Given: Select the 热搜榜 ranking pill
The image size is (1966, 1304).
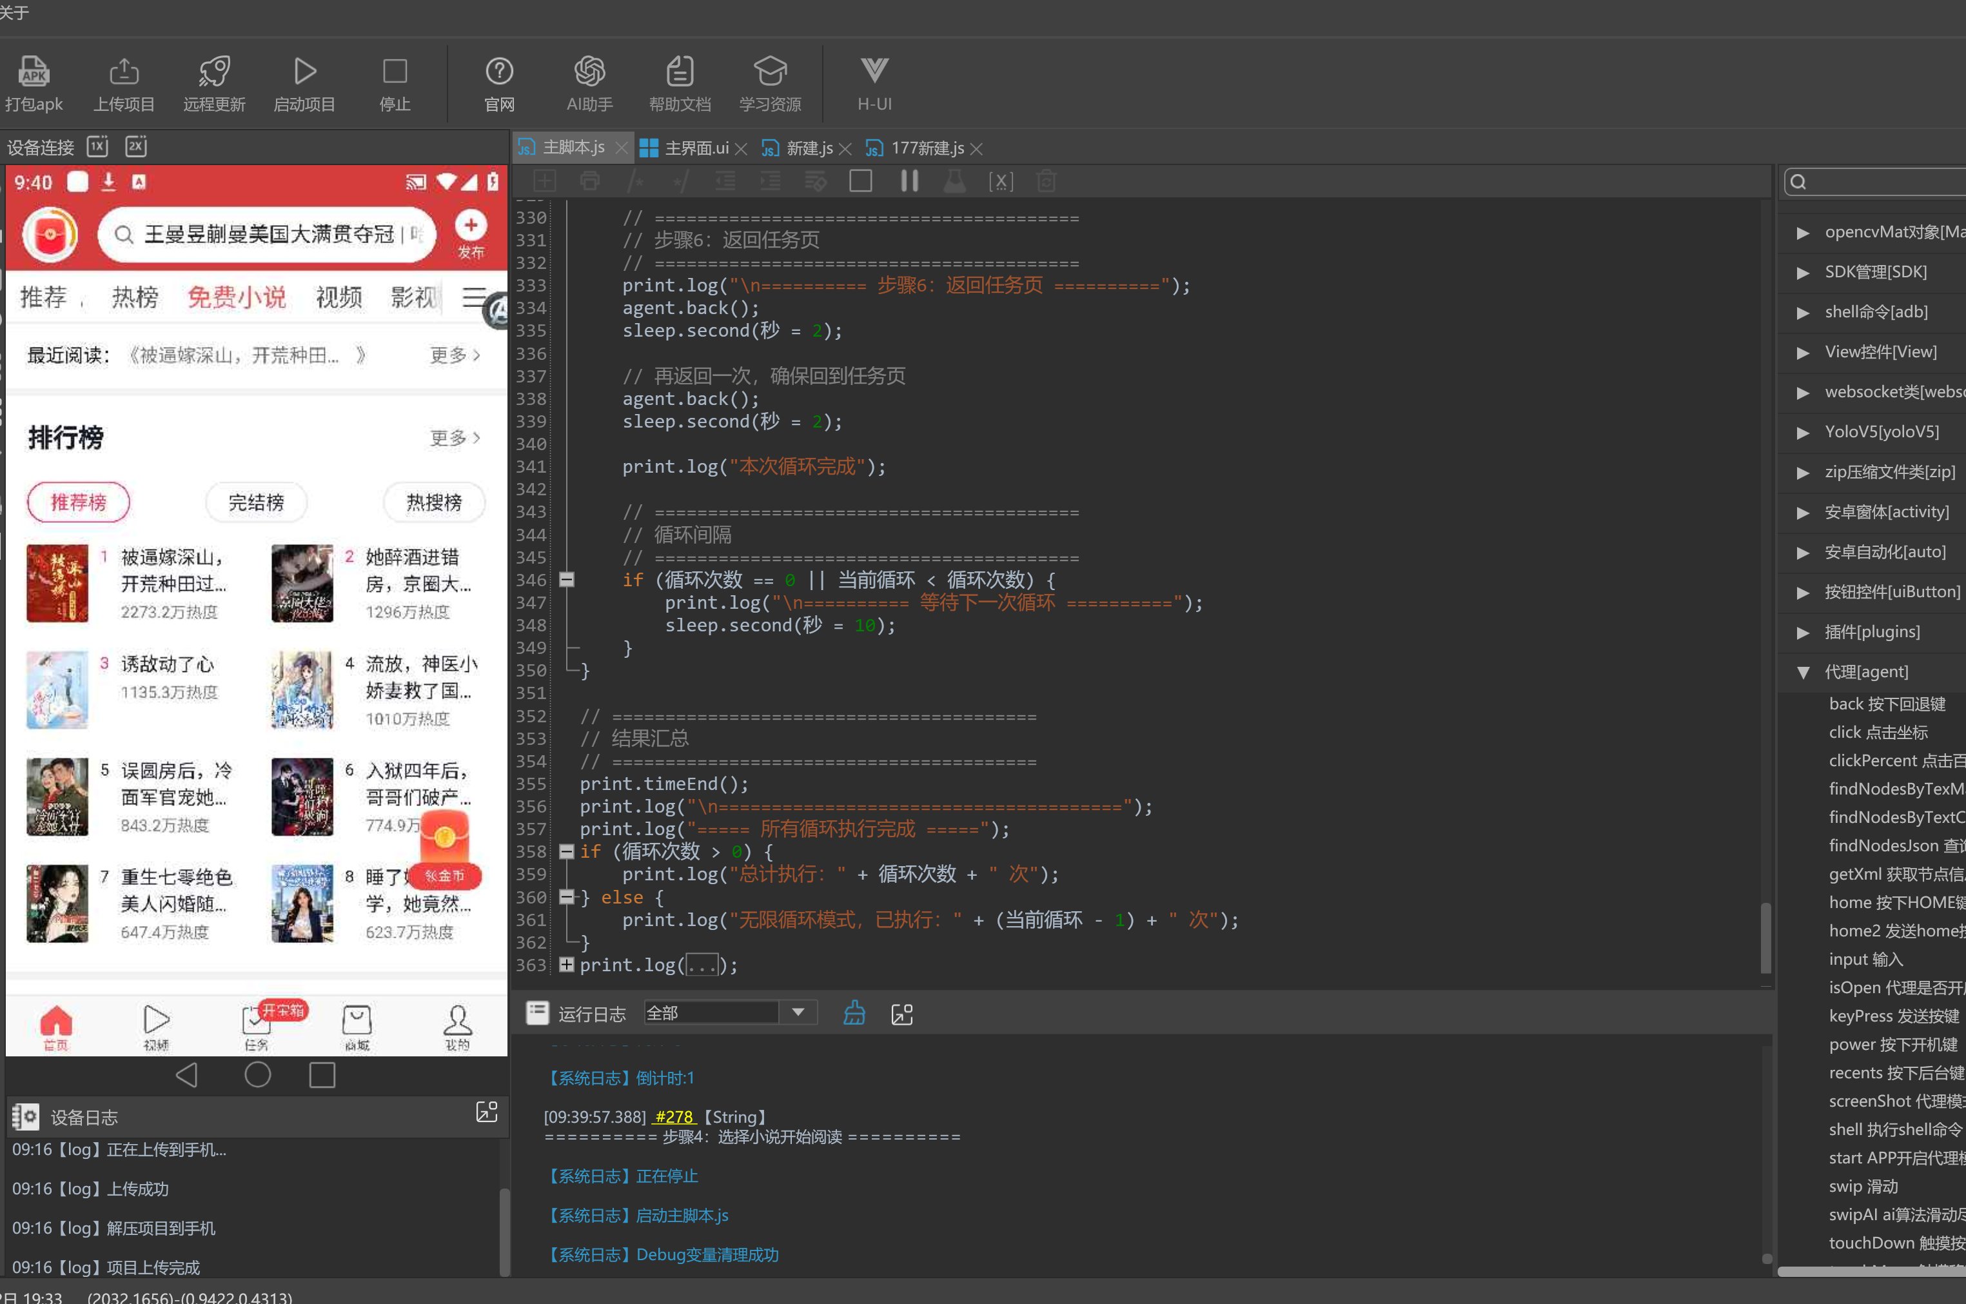Looking at the screenshot, I should coord(434,502).
